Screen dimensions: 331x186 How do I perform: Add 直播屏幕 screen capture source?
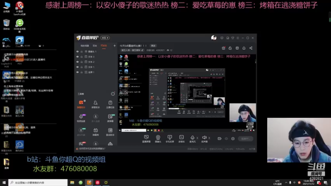point(146,139)
